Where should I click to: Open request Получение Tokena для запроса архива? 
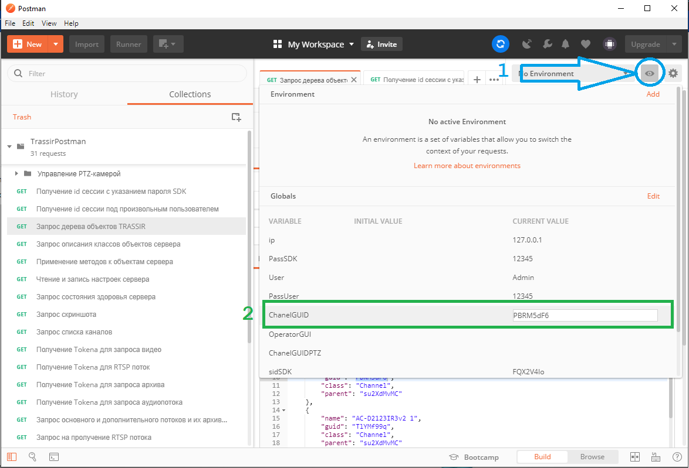(127, 385)
